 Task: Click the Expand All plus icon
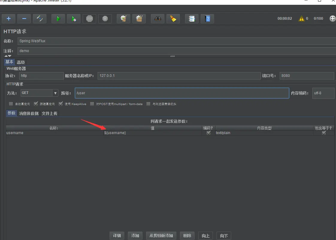click(x=9, y=19)
